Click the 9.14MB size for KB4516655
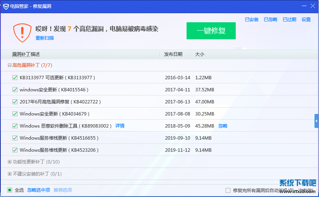The image size is (319, 197). 204,138
